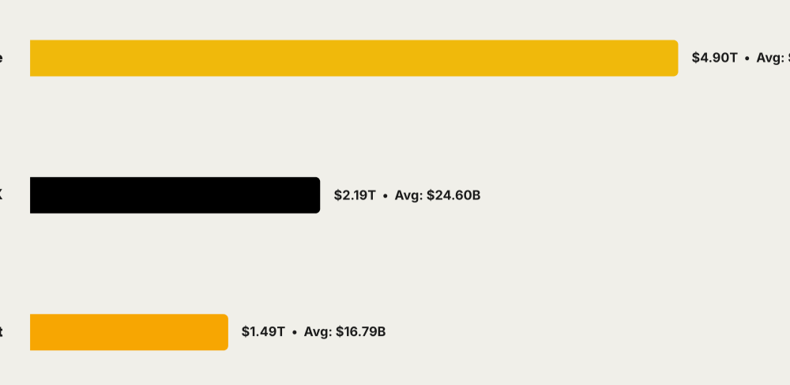Select the $1.49T value label

[x=263, y=332]
